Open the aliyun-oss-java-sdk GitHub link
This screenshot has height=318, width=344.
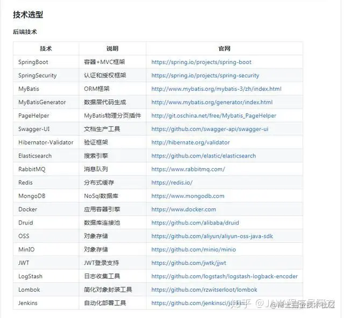click(212, 236)
